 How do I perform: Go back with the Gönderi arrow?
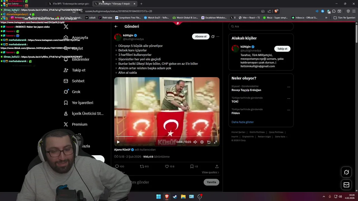116,27
